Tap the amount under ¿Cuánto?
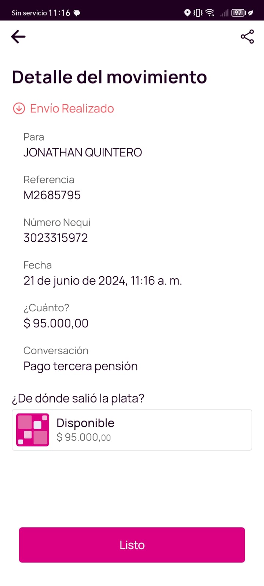Image resolution: width=264 pixels, height=586 pixels. pyautogui.click(x=56, y=323)
